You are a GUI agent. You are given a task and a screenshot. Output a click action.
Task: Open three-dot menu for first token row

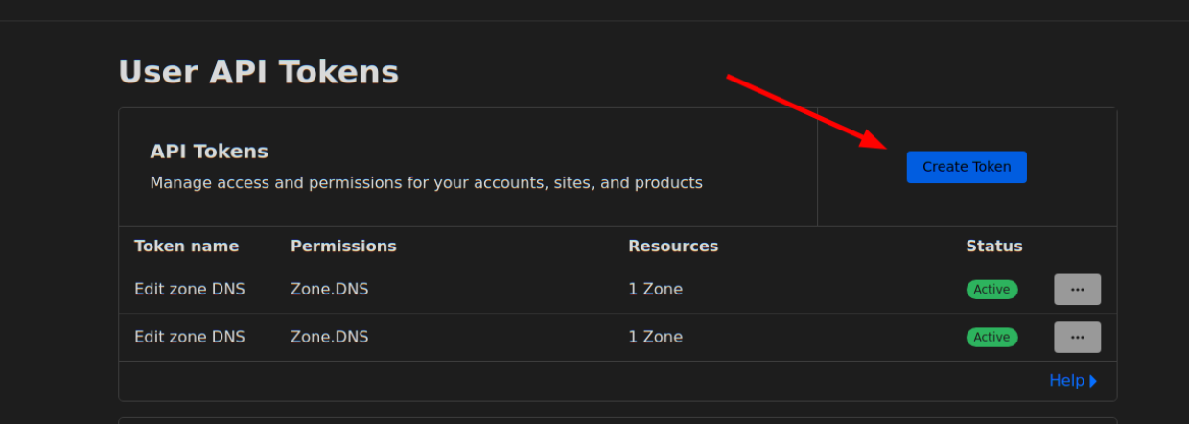click(x=1077, y=290)
